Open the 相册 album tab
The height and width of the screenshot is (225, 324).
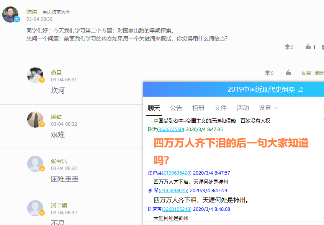[198, 108]
